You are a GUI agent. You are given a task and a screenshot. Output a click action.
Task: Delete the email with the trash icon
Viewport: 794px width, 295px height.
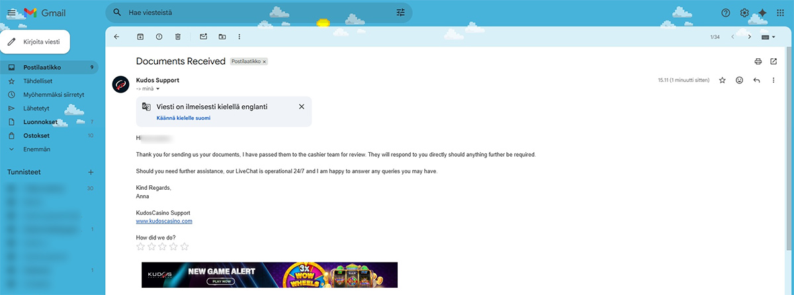(177, 37)
